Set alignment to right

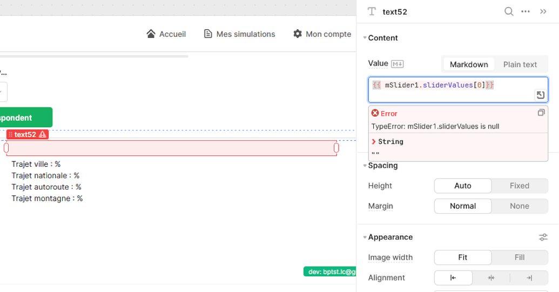pyautogui.click(x=529, y=278)
